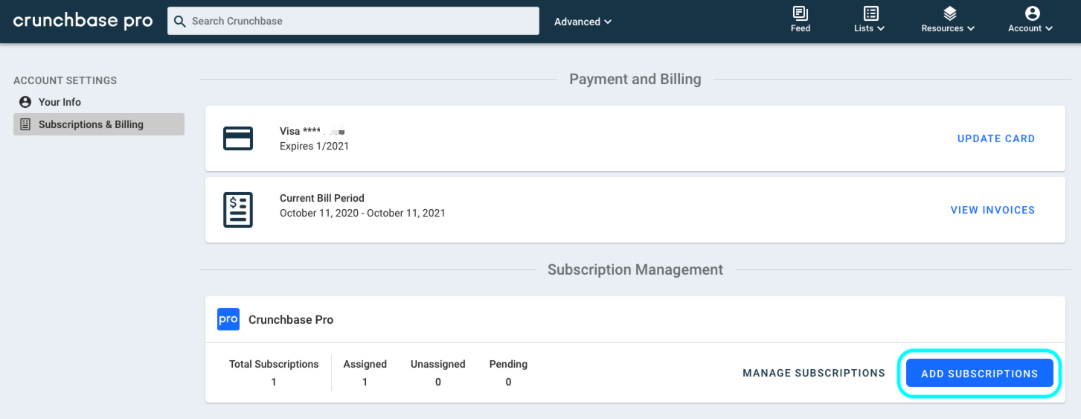The width and height of the screenshot is (1081, 419).
Task: Select Your Info in account settings
Action: [99, 102]
